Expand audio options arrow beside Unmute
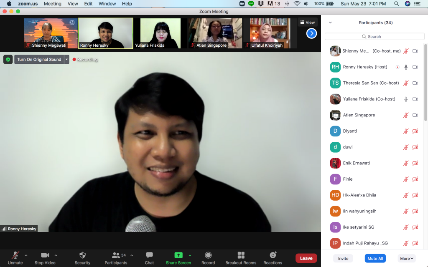The height and width of the screenshot is (267, 428). click(26, 255)
